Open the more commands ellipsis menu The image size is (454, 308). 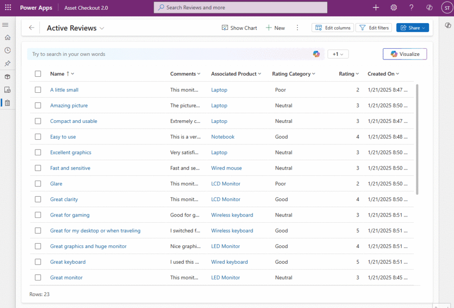(297, 28)
